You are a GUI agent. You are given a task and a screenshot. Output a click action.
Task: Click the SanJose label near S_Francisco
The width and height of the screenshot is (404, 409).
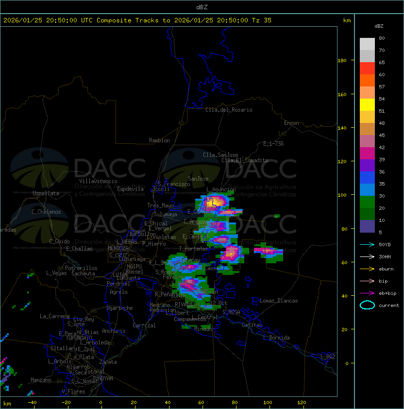pyautogui.click(x=198, y=179)
